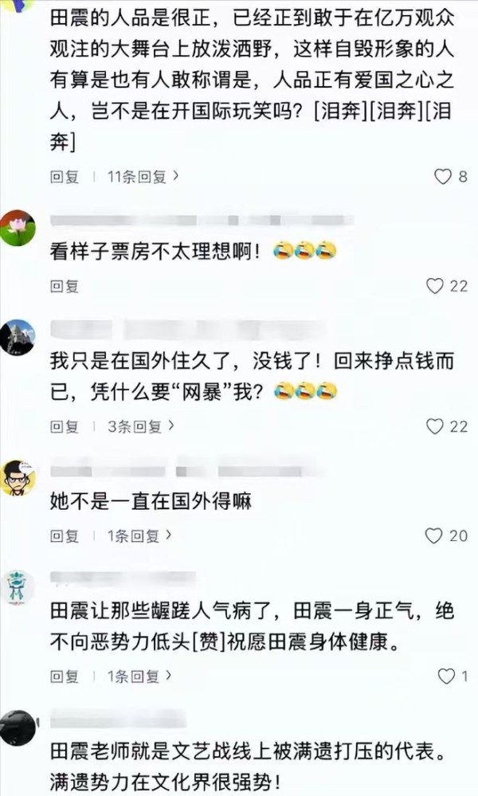
Task: Reply to 田震一身正气 comment
Action: click(65, 676)
